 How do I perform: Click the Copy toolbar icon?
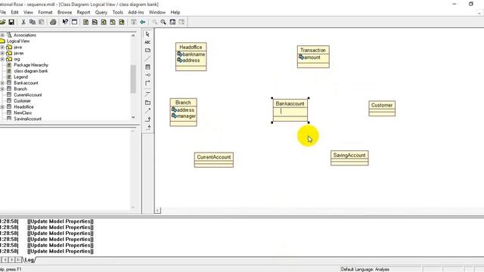point(32,22)
